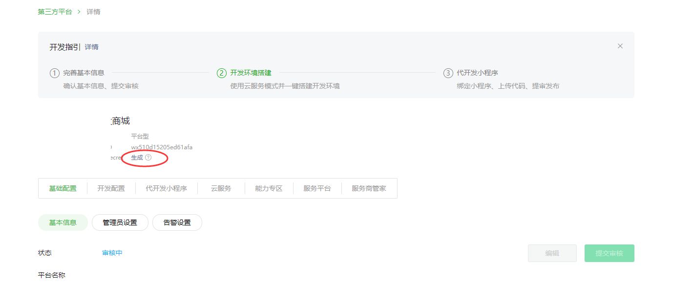Click the breadcrumb chevron separator
This screenshot has width=694, height=282.
(79, 11)
